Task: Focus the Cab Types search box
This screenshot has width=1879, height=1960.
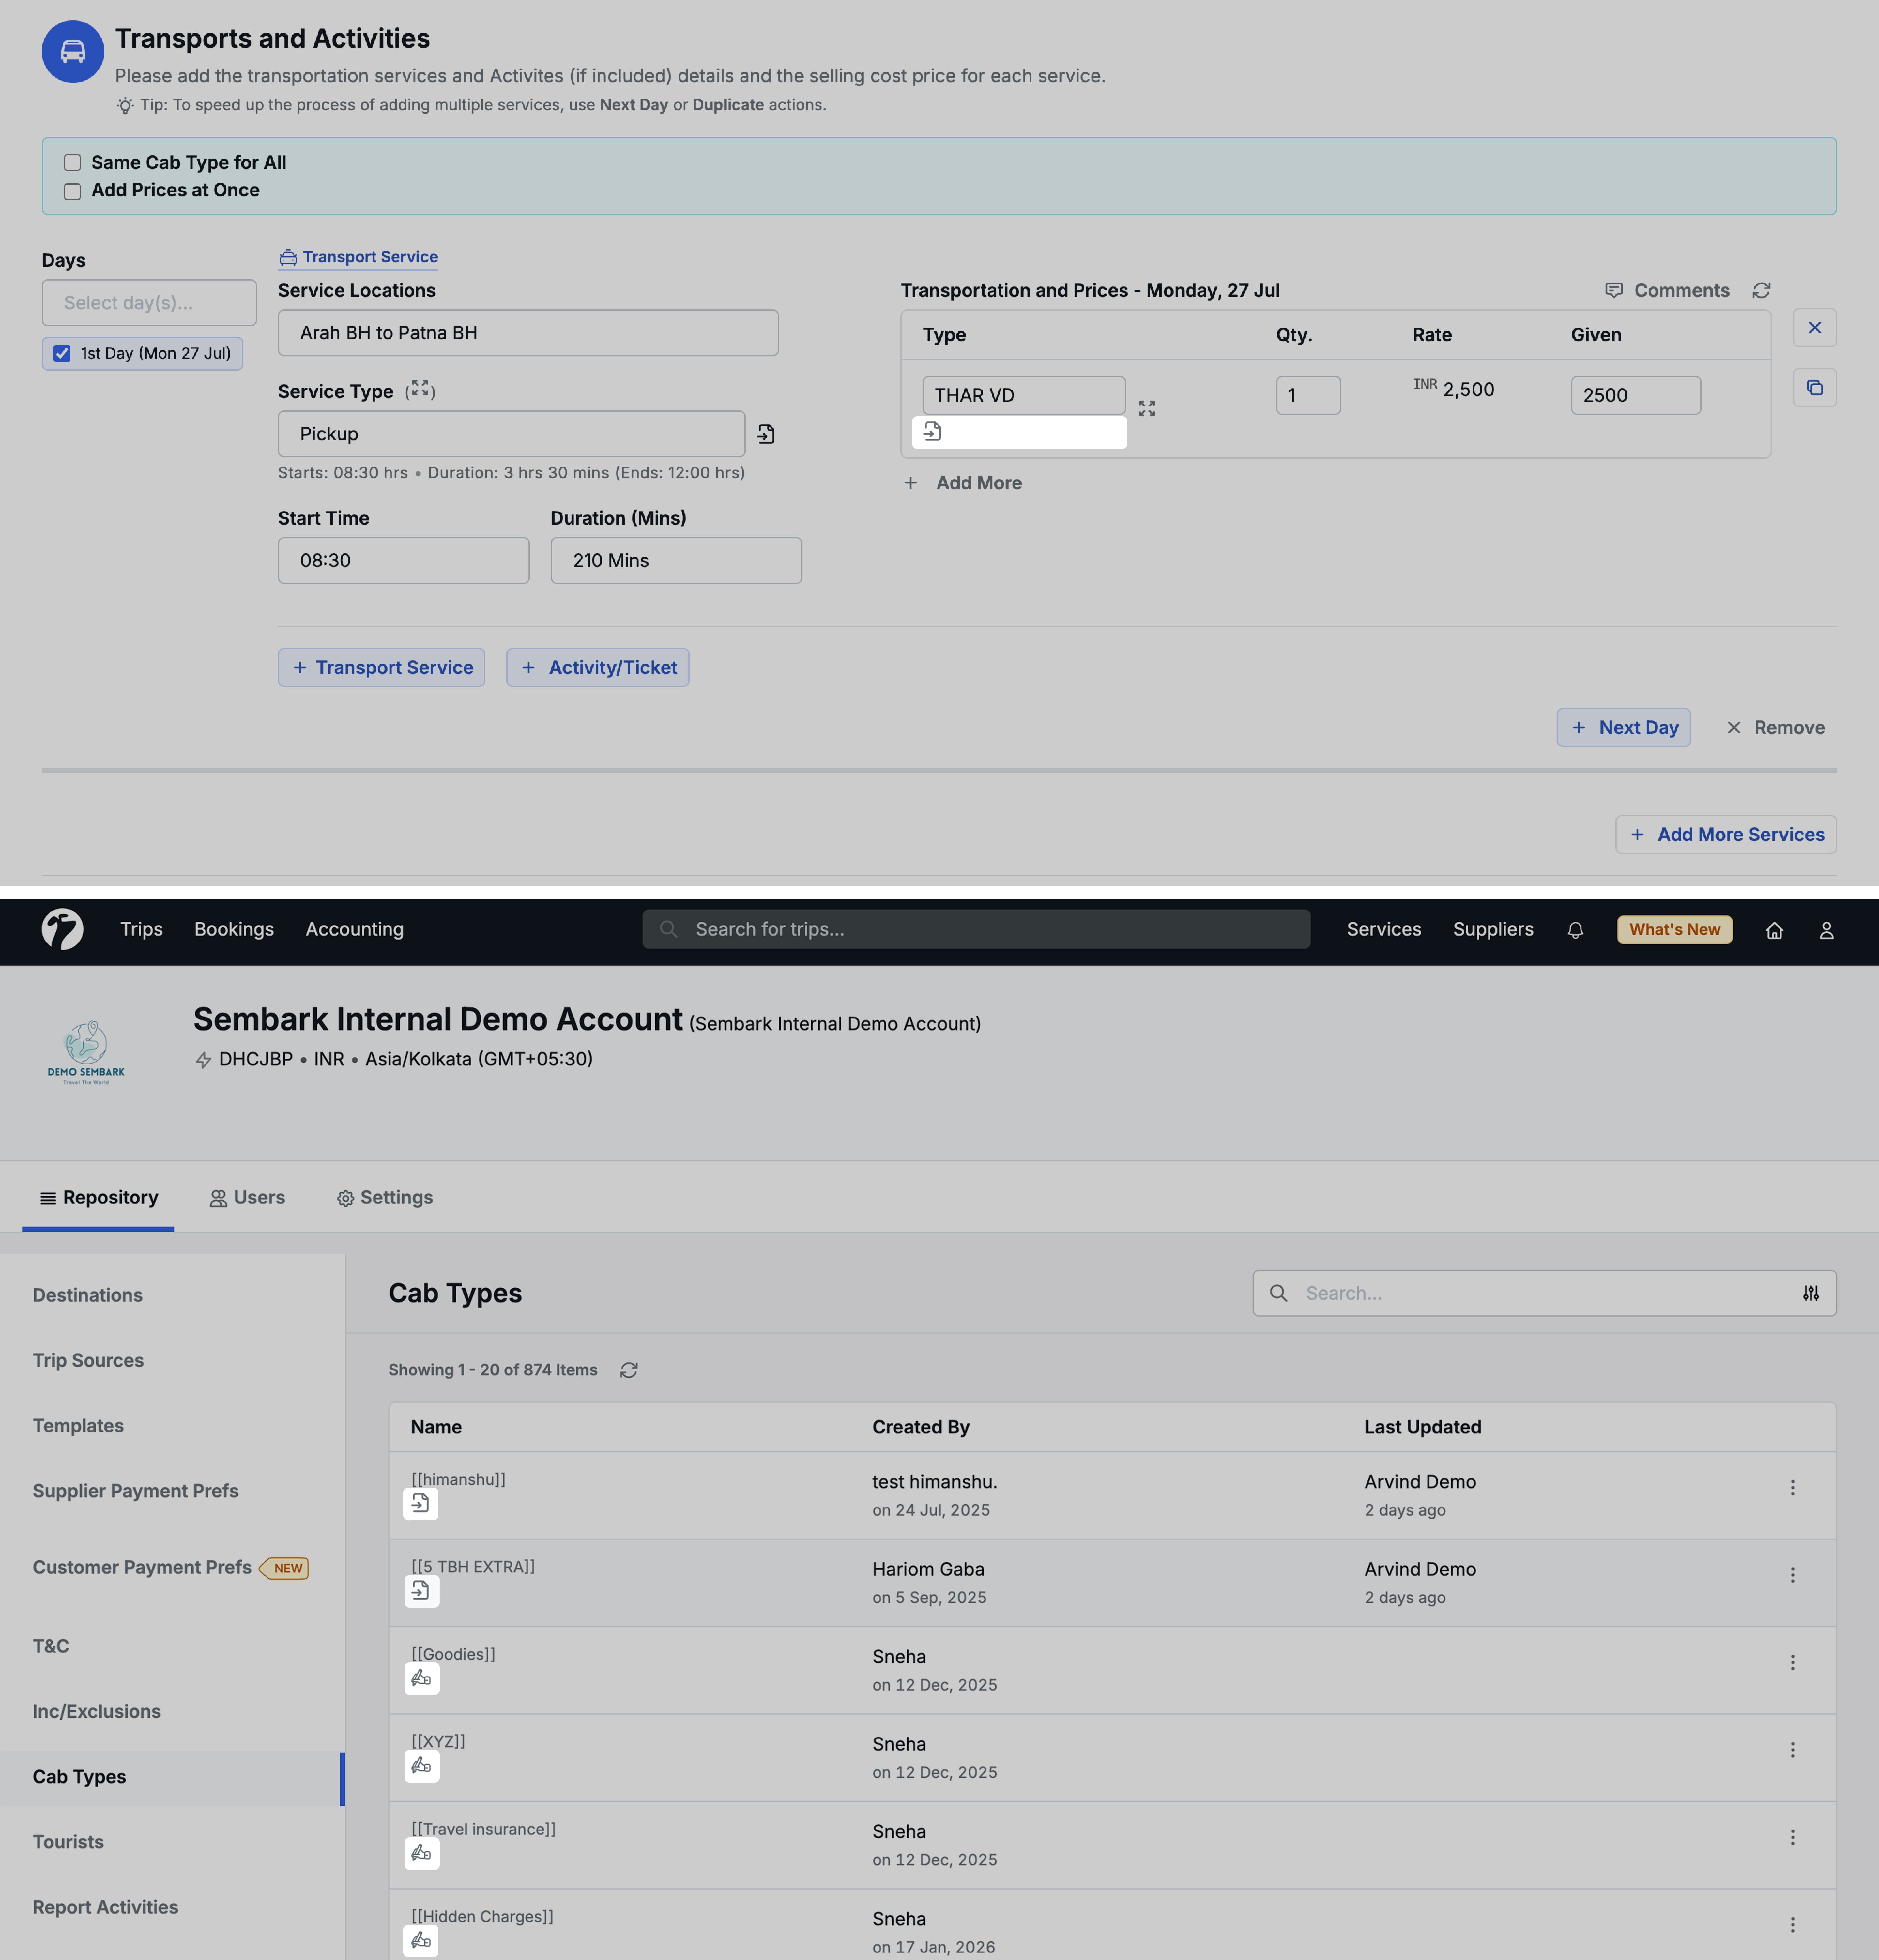Action: pos(1544,1293)
